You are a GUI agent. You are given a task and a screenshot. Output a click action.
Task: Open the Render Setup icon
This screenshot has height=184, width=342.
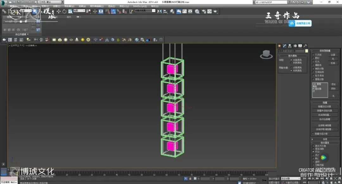point(204,11)
